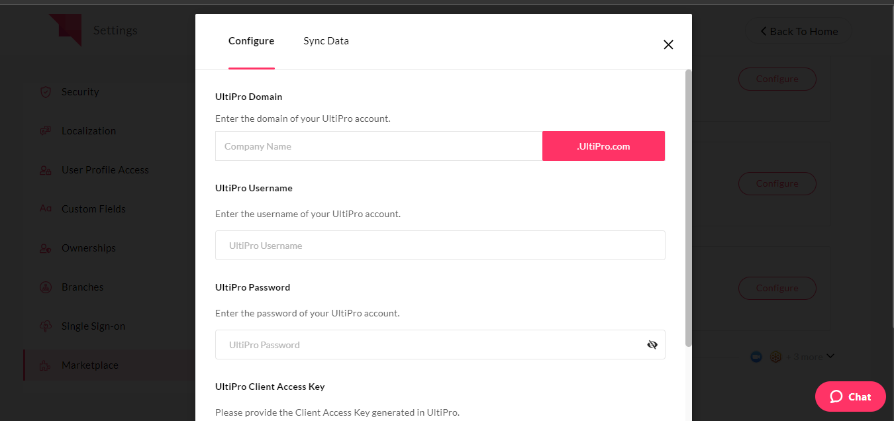The height and width of the screenshot is (421, 894).
Task: Switch to the Sync Data tab
Action: (x=326, y=41)
